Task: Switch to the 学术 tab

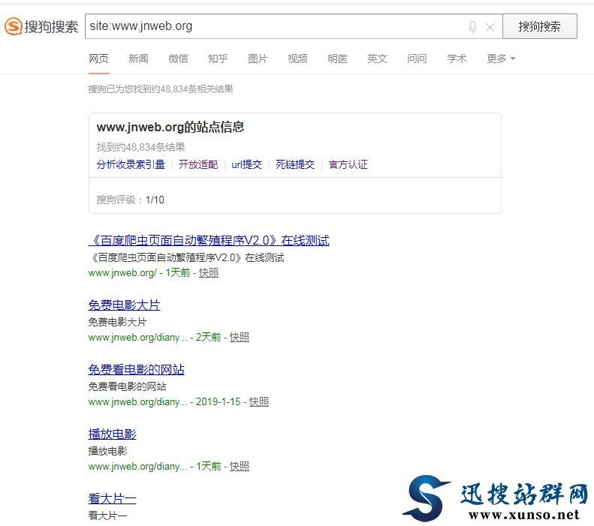Action: 457,59
